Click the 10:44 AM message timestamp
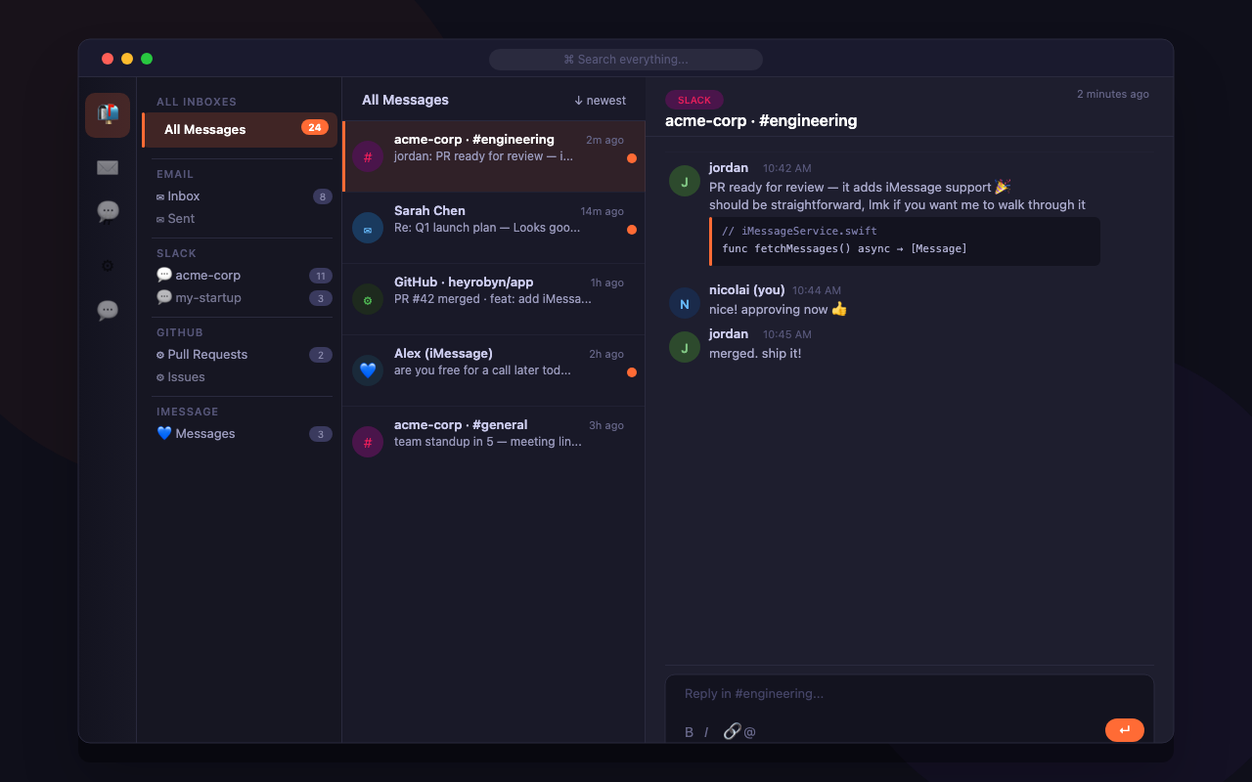This screenshot has width=1252, height=782. tap(817, 291)
